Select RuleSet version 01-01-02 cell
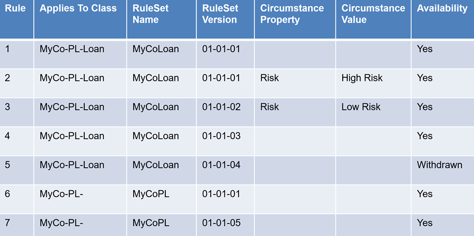Viewport: 474px width, 236px height. click(221, 107)
